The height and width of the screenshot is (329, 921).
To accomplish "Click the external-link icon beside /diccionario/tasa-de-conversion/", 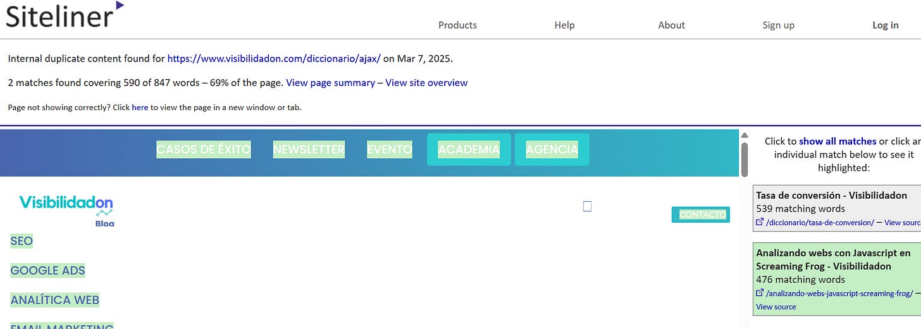I will coord(760,222).
